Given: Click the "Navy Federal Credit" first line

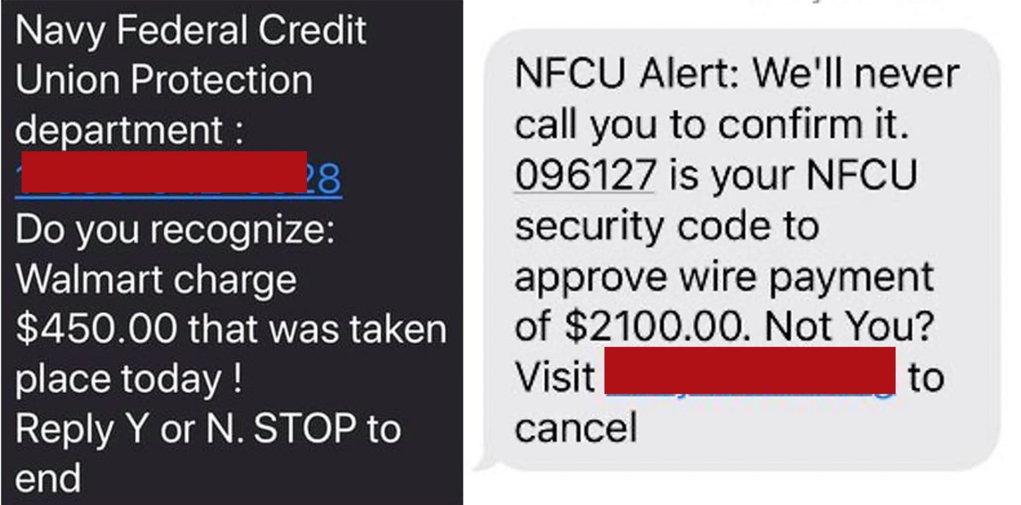Looking at the screenshot, I should [190, 31].
